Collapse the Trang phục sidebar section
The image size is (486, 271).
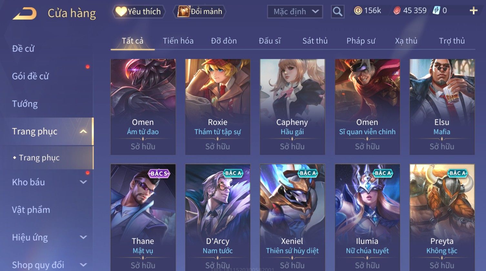click(x=83, y=131)
